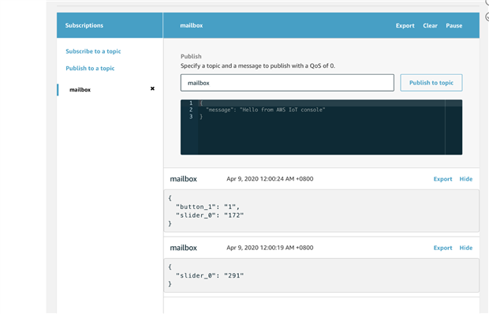489x314 pixels.
Task: Open the Subscribe to a topic link
Action: 93,51
